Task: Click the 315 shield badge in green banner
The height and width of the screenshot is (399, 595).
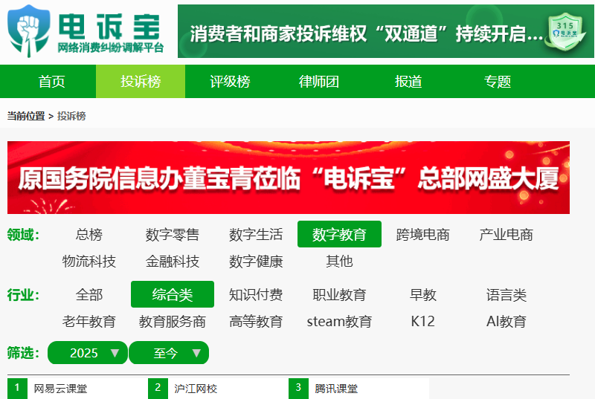Action: pyautogui.click(x=565, y=31)
